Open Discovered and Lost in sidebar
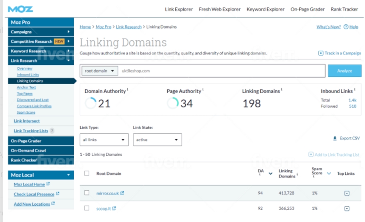 pyautogui.click(x=33, y=100)
